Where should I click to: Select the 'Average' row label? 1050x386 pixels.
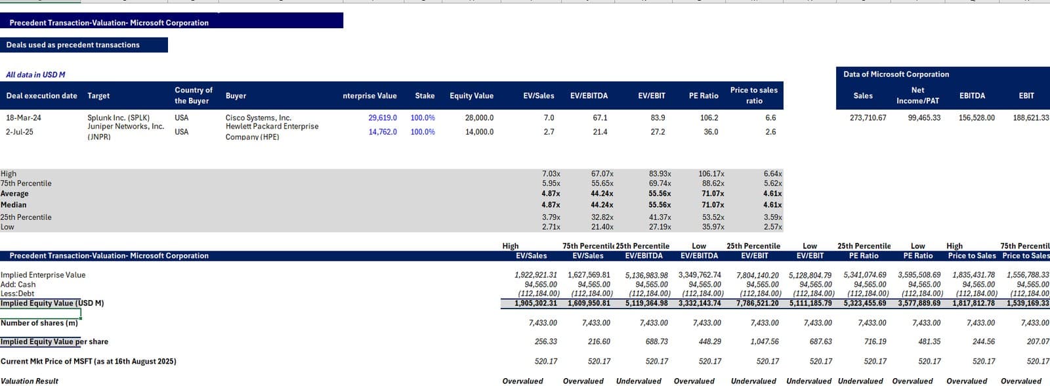coord(14,194)
